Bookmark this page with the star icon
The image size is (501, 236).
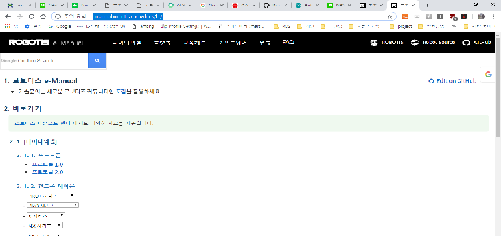click(x=390, y=17)
